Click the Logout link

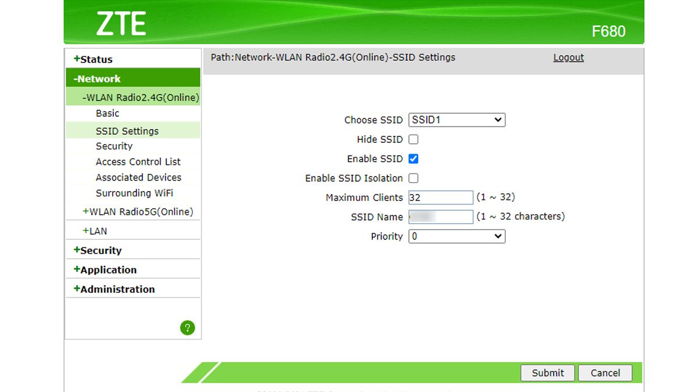[x=567, y=57]
